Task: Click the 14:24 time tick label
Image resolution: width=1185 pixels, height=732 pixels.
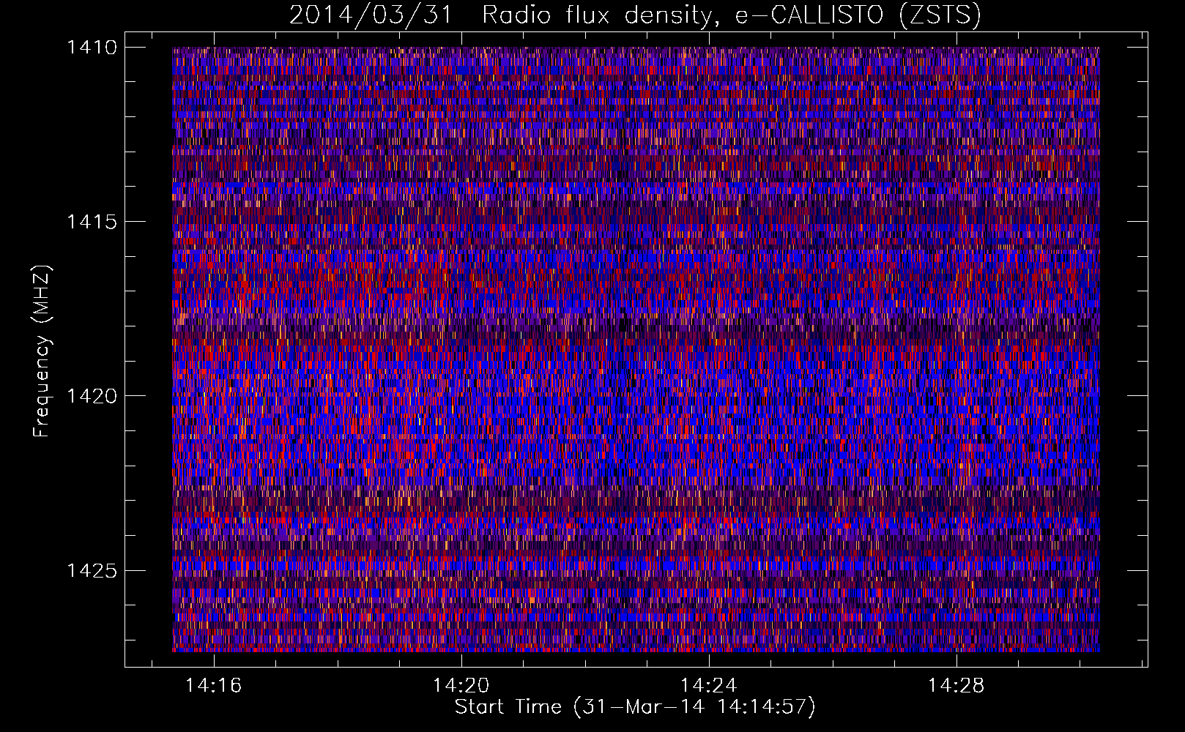Action: tap(708, 686)
